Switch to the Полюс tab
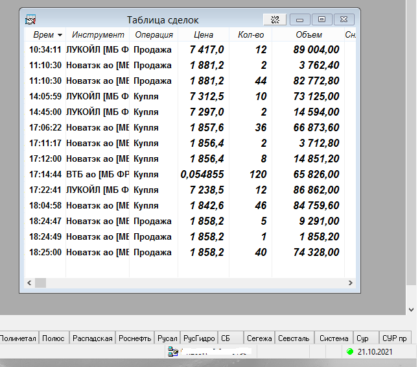Image resolution: width=420 pixels, height=367 pixels. [x=53, y=338]
